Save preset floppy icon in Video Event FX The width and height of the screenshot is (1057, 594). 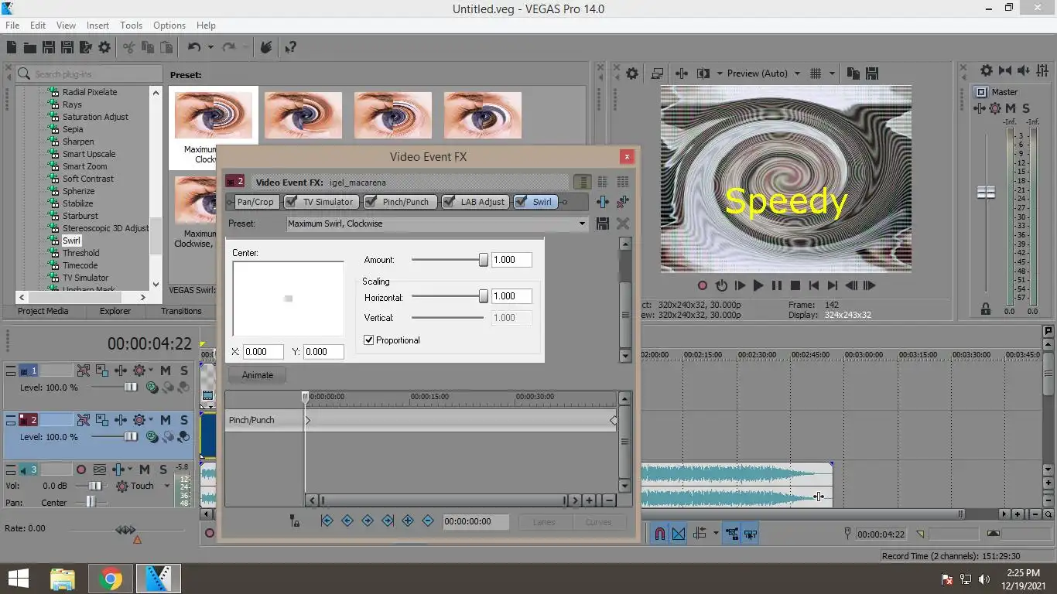click(603, 224)
